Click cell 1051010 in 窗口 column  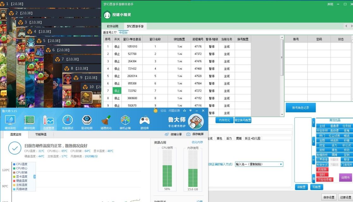(x=132, y=46)
